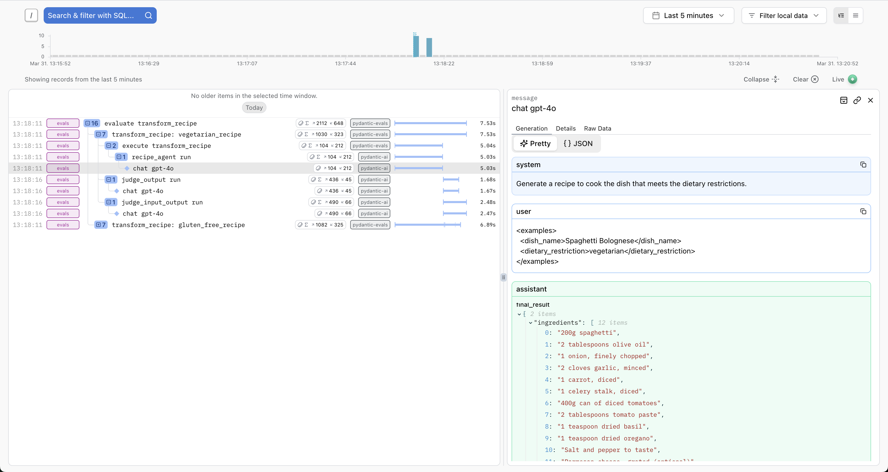Copy a link to this span

click(x=857, y=100)
